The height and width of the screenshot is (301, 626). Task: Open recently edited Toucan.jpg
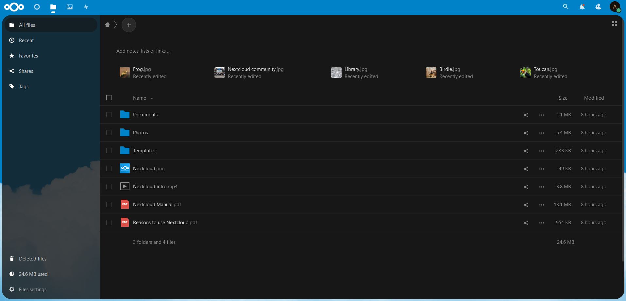[544, 73]
